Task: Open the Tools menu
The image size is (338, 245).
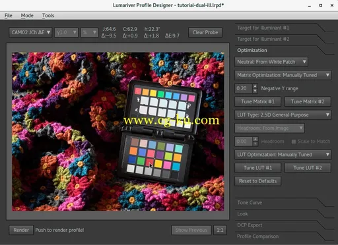Action: point(48,16)
